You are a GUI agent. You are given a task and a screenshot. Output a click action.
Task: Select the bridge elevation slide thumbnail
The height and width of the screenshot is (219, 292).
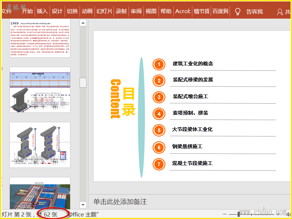[x=40, y=90]
